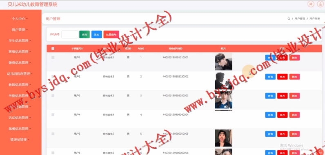Click the 贝儿米幼儿教育管理系统 title
325x155 pixels.
click(32, 4)
